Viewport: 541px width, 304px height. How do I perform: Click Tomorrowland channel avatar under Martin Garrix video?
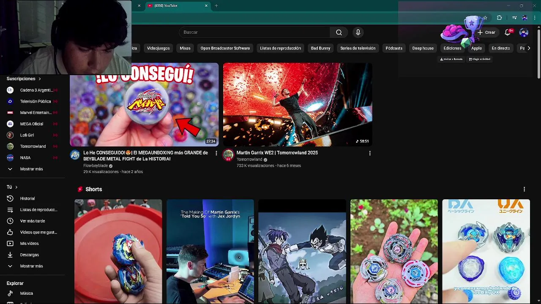pyautogui.click(x=228, y=155)
